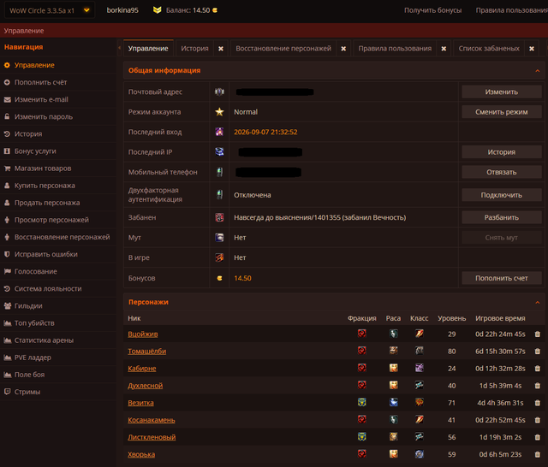Open Получить бонусы in the top bar

[x=432, y=10]
